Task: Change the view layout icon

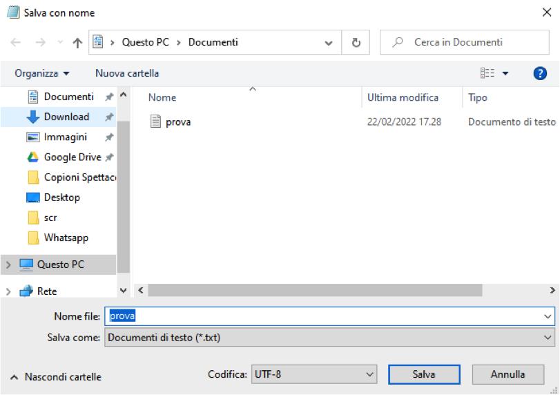Action: pos(487,73)
